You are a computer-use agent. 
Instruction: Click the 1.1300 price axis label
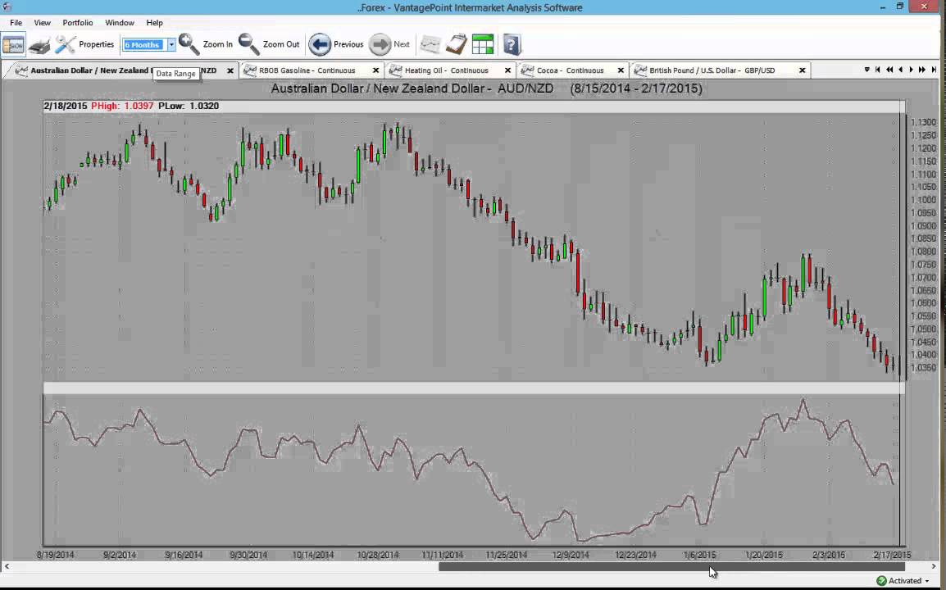click(924, 122)
